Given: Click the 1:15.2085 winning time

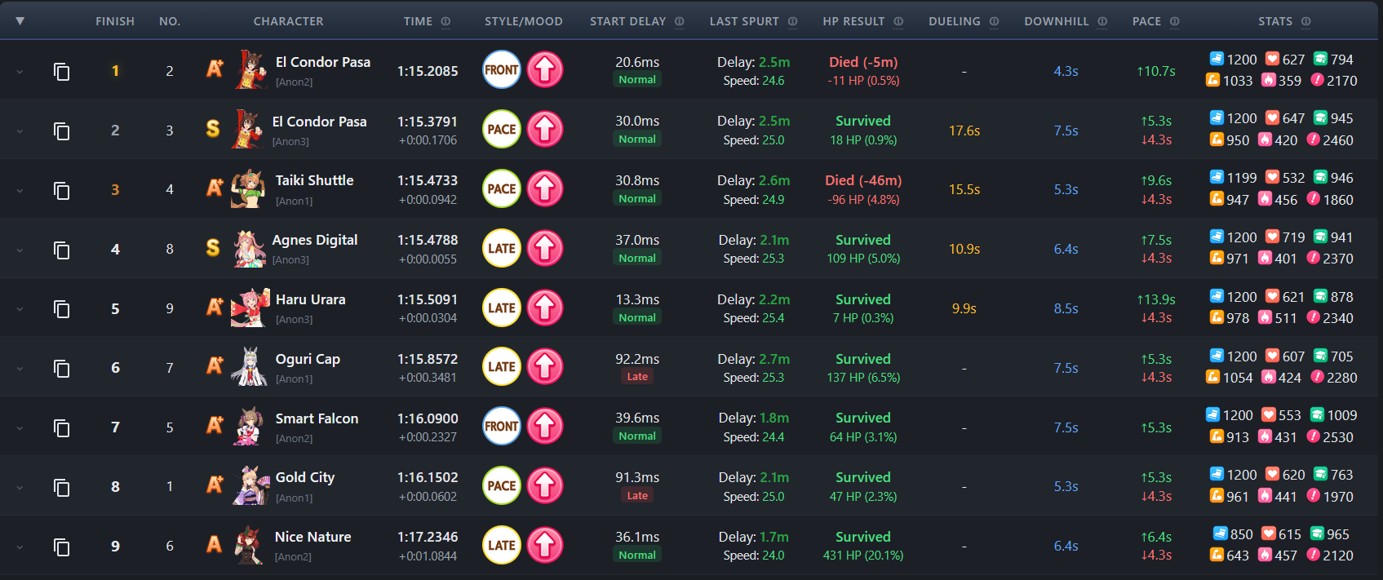Looking at the screenshot, I should point(428,71).
